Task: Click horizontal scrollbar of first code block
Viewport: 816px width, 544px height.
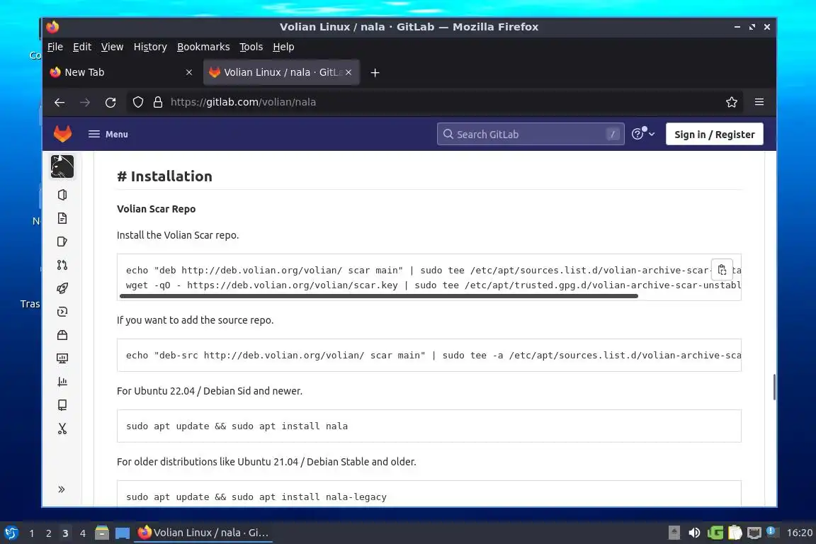Action: [378, 295]
